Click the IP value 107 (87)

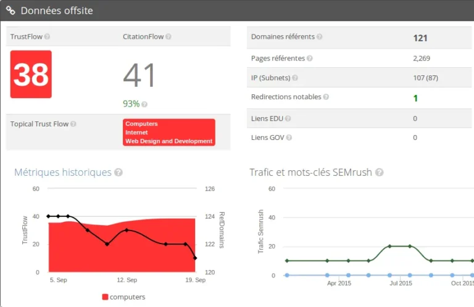[x=426, y=78]
